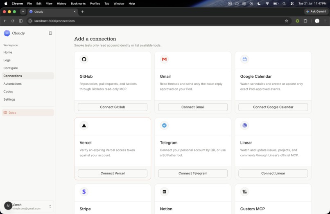The width and height of the screenshot is (330, 214).
Task: Open the Docs link in sidebar
Action: pos(28,113)
